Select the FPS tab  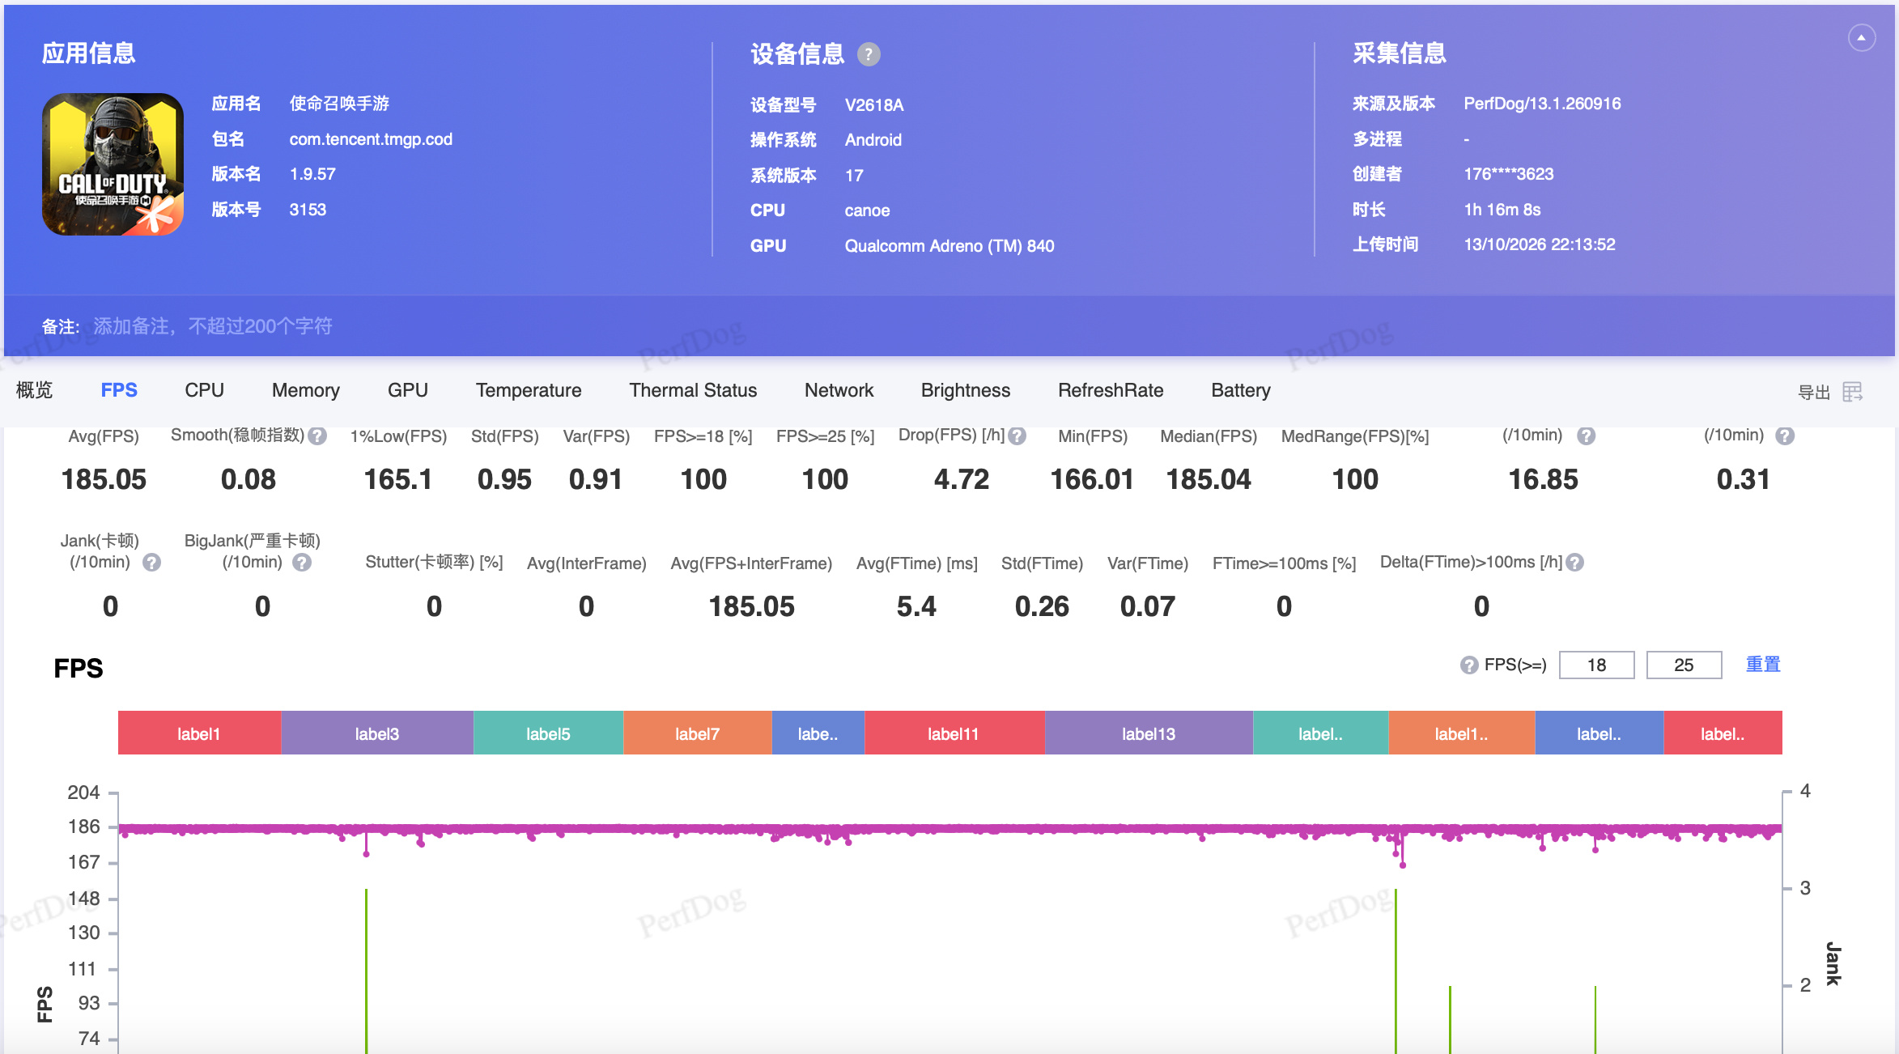pyautogui.click(x=119, y=390)
